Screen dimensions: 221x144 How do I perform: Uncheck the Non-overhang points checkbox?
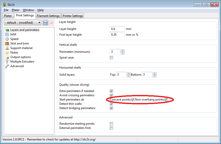tap(166, 100)
